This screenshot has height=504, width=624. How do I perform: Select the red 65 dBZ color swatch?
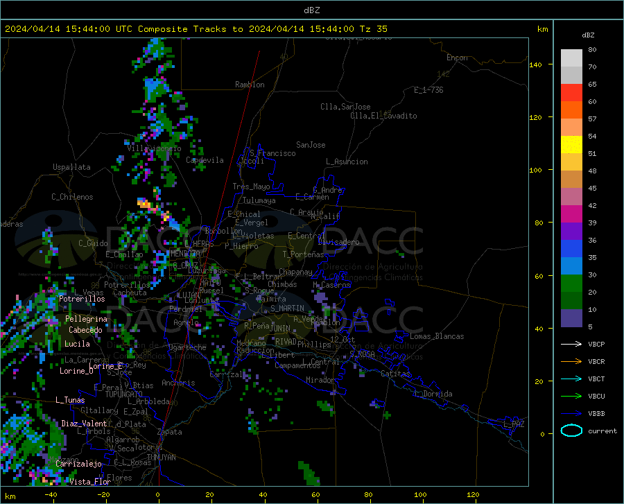[x=571, y=92]
